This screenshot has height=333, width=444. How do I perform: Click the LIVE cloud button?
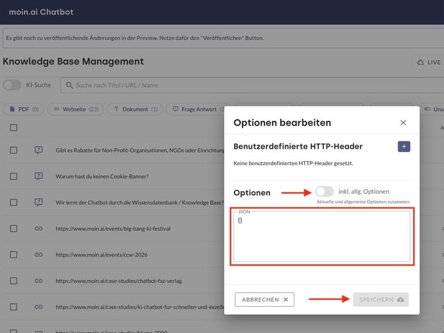point(427,62)
